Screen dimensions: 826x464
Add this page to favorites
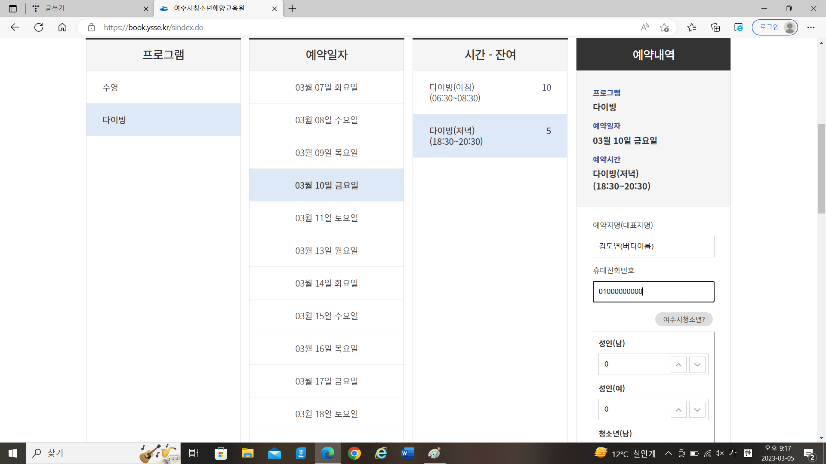664,27
